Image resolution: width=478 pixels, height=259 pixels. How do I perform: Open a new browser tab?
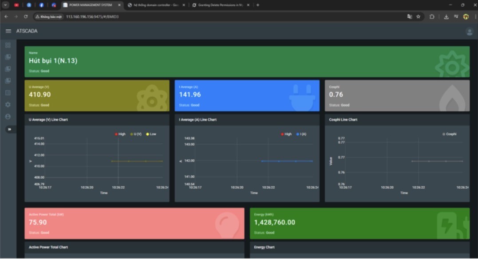(258, 5)
